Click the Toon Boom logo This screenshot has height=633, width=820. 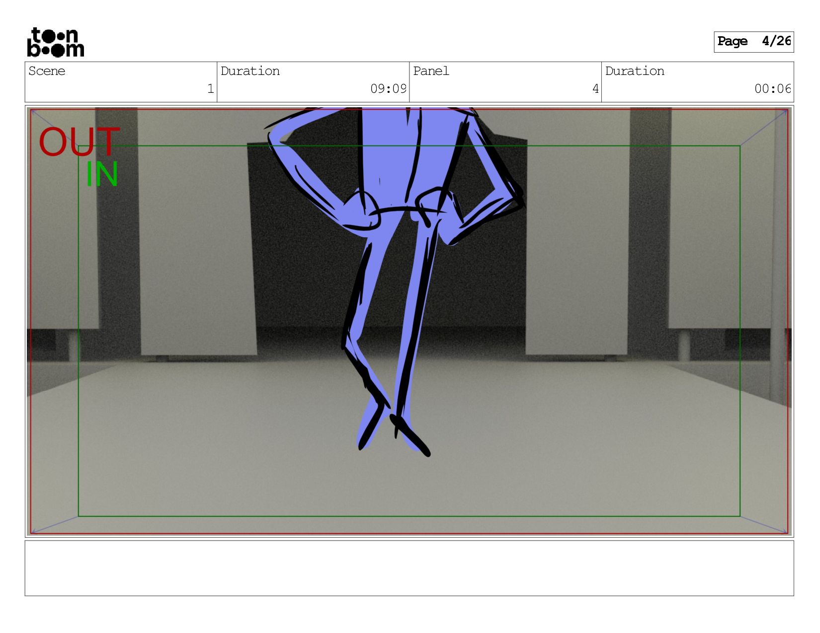(x=55, y=42)
